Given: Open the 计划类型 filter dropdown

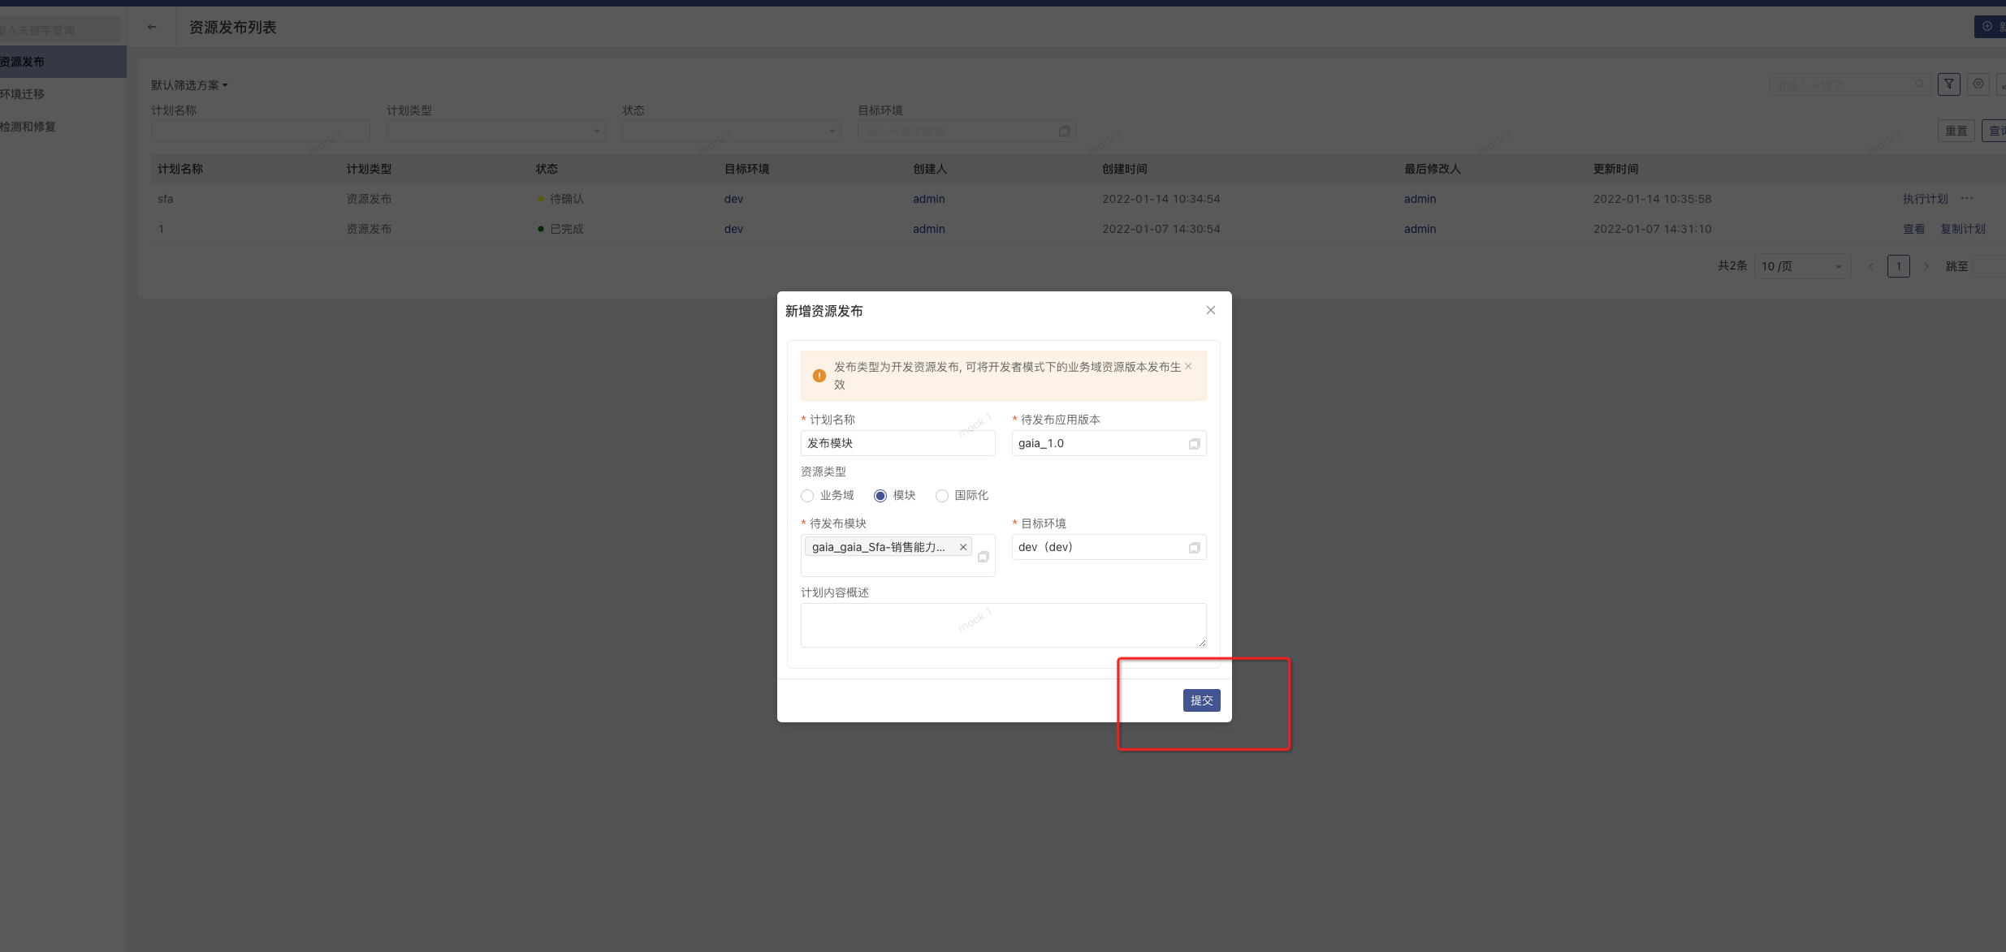Looking at the screenshot, I should (x=495, y=131).
